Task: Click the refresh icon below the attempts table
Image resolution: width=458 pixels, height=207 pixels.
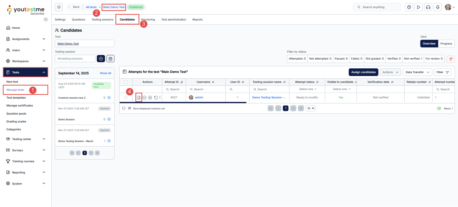Action: [x=124, y=108]
